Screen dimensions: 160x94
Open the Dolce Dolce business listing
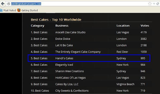coord(63,39)
